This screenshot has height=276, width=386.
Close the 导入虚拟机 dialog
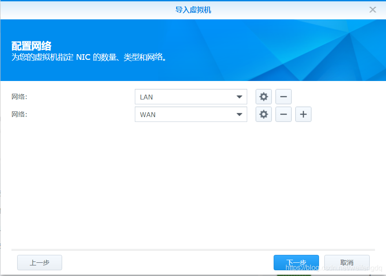(372, 9)
